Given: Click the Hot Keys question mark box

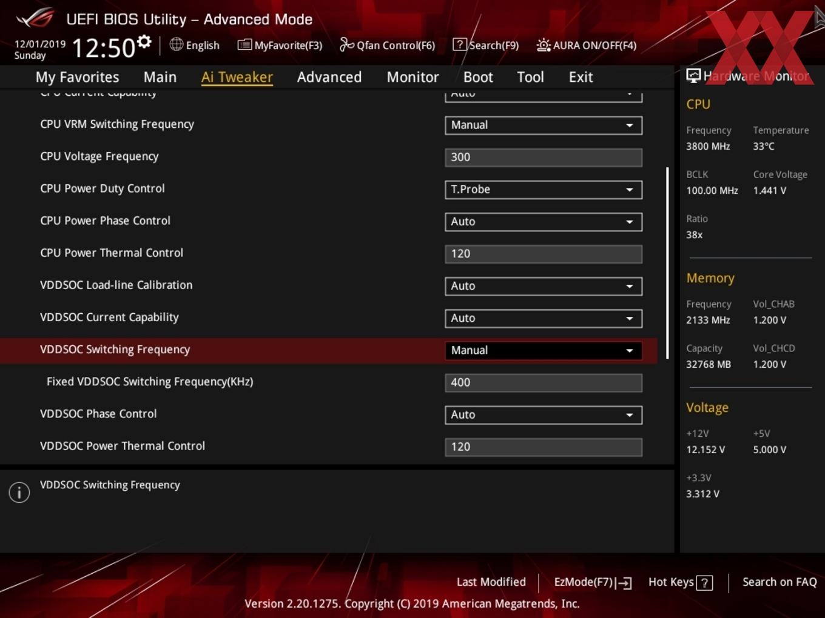Looking at the screenshot, I should coord(704,583).
